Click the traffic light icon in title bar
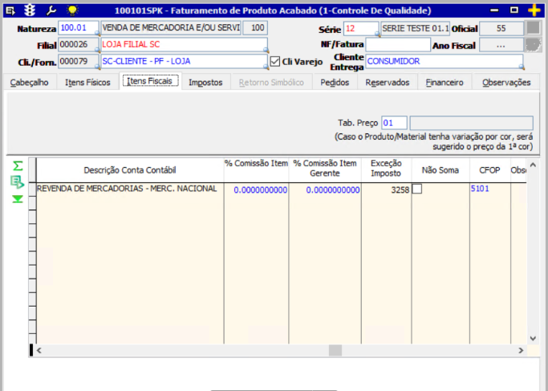 pyautogui.click(x=30, y=10)
